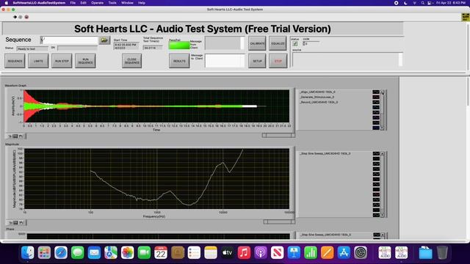Open the Calendar app in the Dock

point(161,252)
